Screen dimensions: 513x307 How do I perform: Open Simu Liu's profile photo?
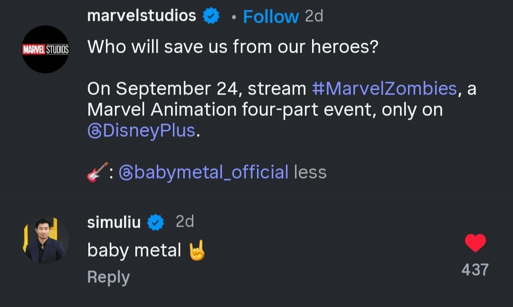click(46, 240)
